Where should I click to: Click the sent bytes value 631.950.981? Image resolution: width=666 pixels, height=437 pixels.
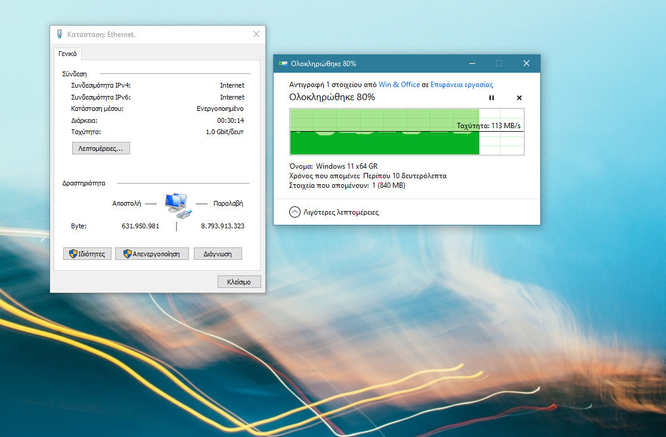tap(141, 226)
